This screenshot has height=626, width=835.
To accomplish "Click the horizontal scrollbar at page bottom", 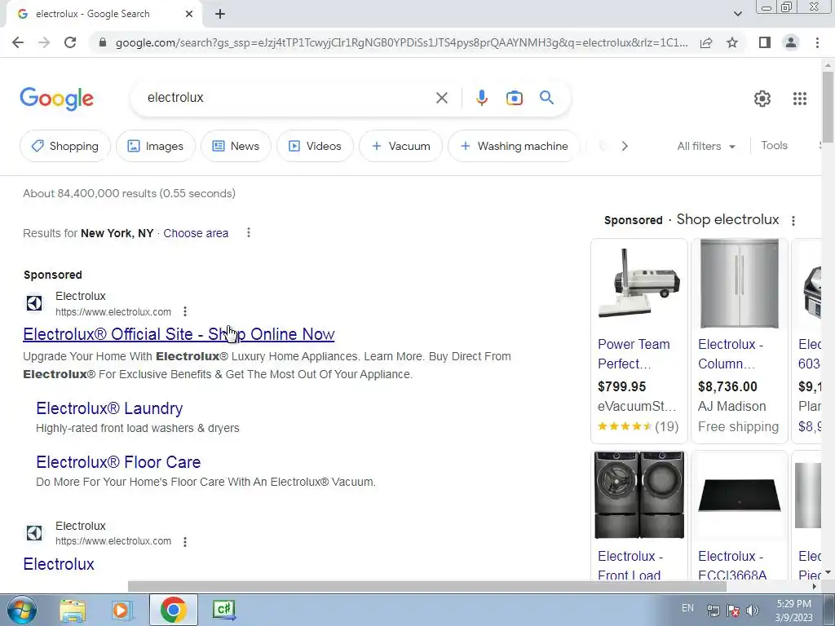I will pyautogui.click(x=427, y=586).
